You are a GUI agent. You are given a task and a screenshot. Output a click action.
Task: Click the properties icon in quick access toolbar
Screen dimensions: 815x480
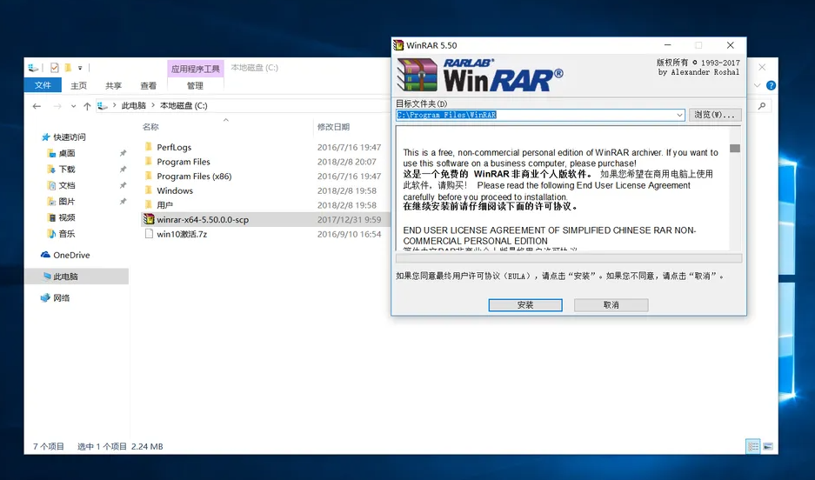pyautogui.click(x=55, y=68)
